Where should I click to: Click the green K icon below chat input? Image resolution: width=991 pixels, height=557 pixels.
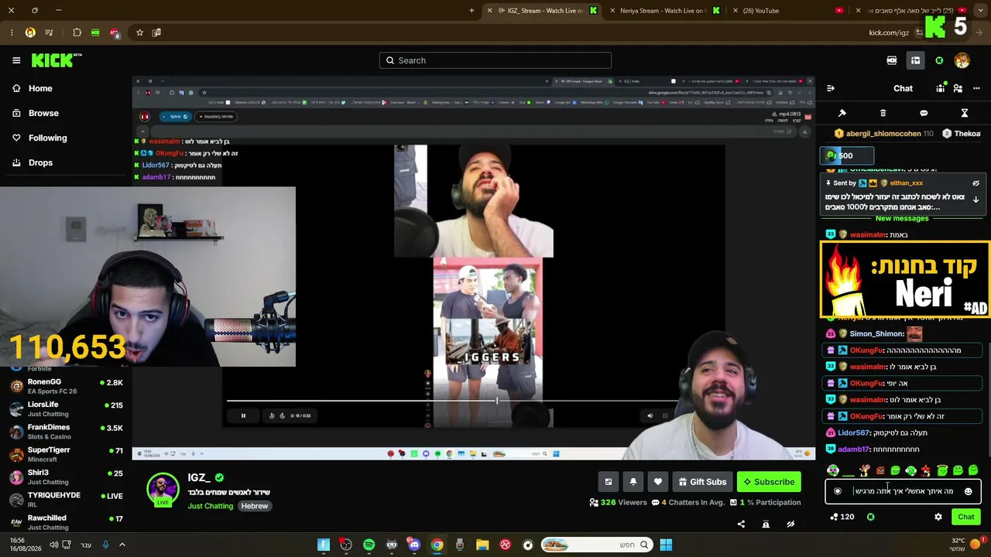[x=871, y=517]
